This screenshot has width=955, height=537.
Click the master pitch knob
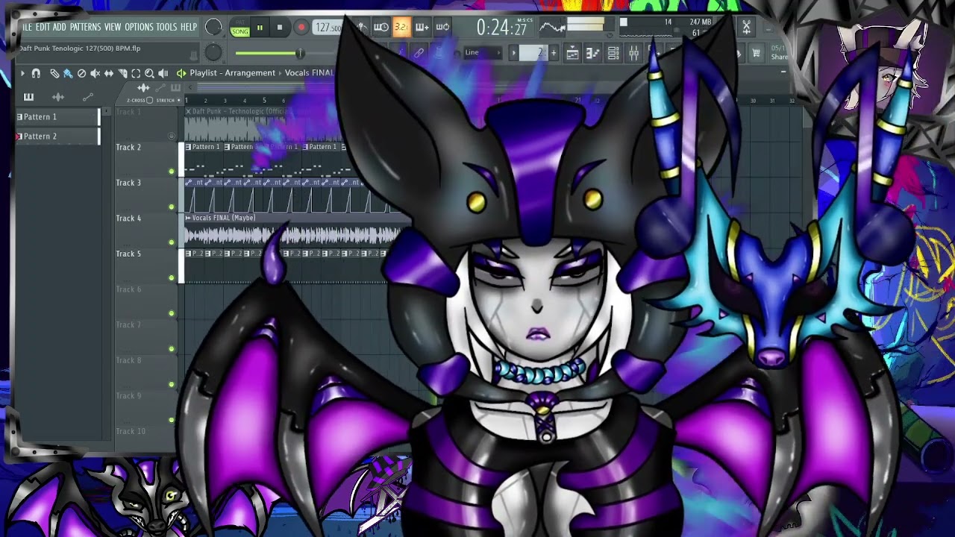213,52
